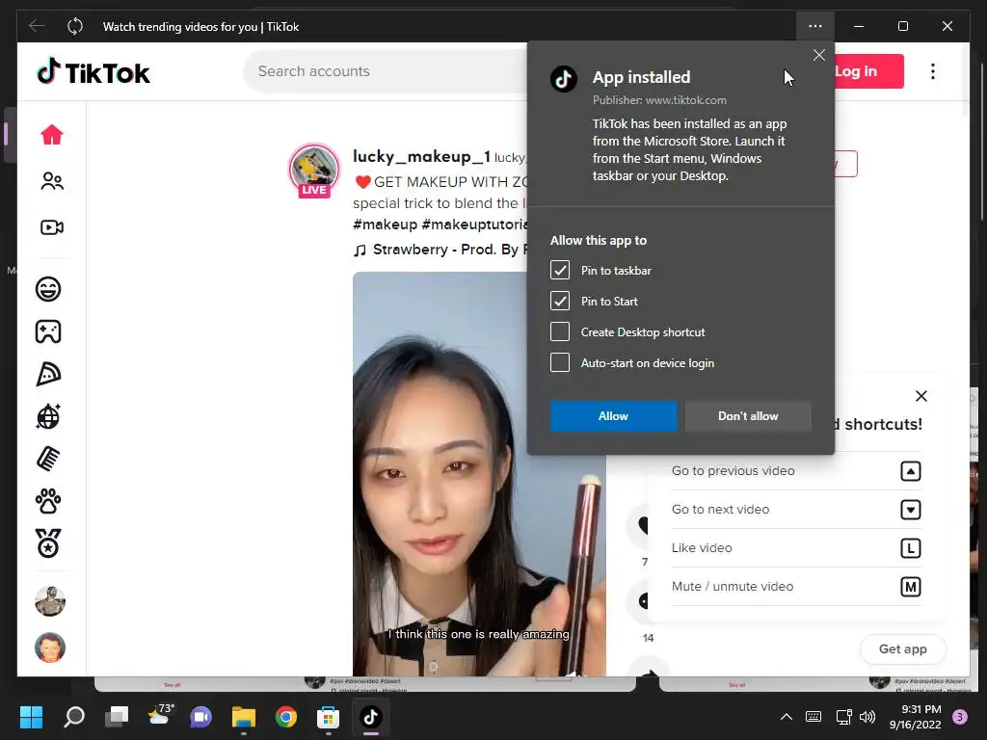Open the second suggested account avatar in sidebar
The image size is (987, 740).
pyautogui.click(x=50, y=647)
